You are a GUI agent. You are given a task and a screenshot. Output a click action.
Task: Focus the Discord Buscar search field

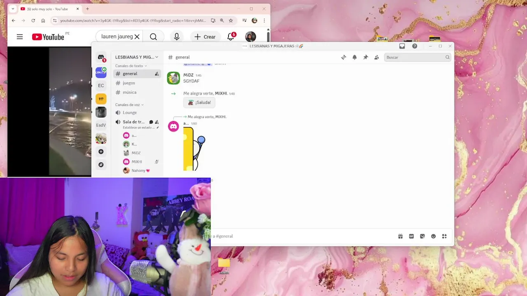point(417,57)
